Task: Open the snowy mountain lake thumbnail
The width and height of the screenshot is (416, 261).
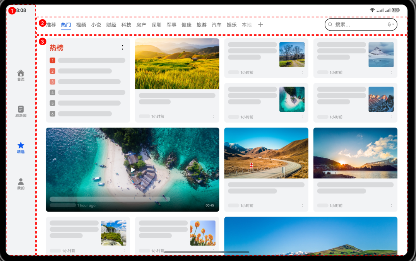Action: click(x=381, y=55)
